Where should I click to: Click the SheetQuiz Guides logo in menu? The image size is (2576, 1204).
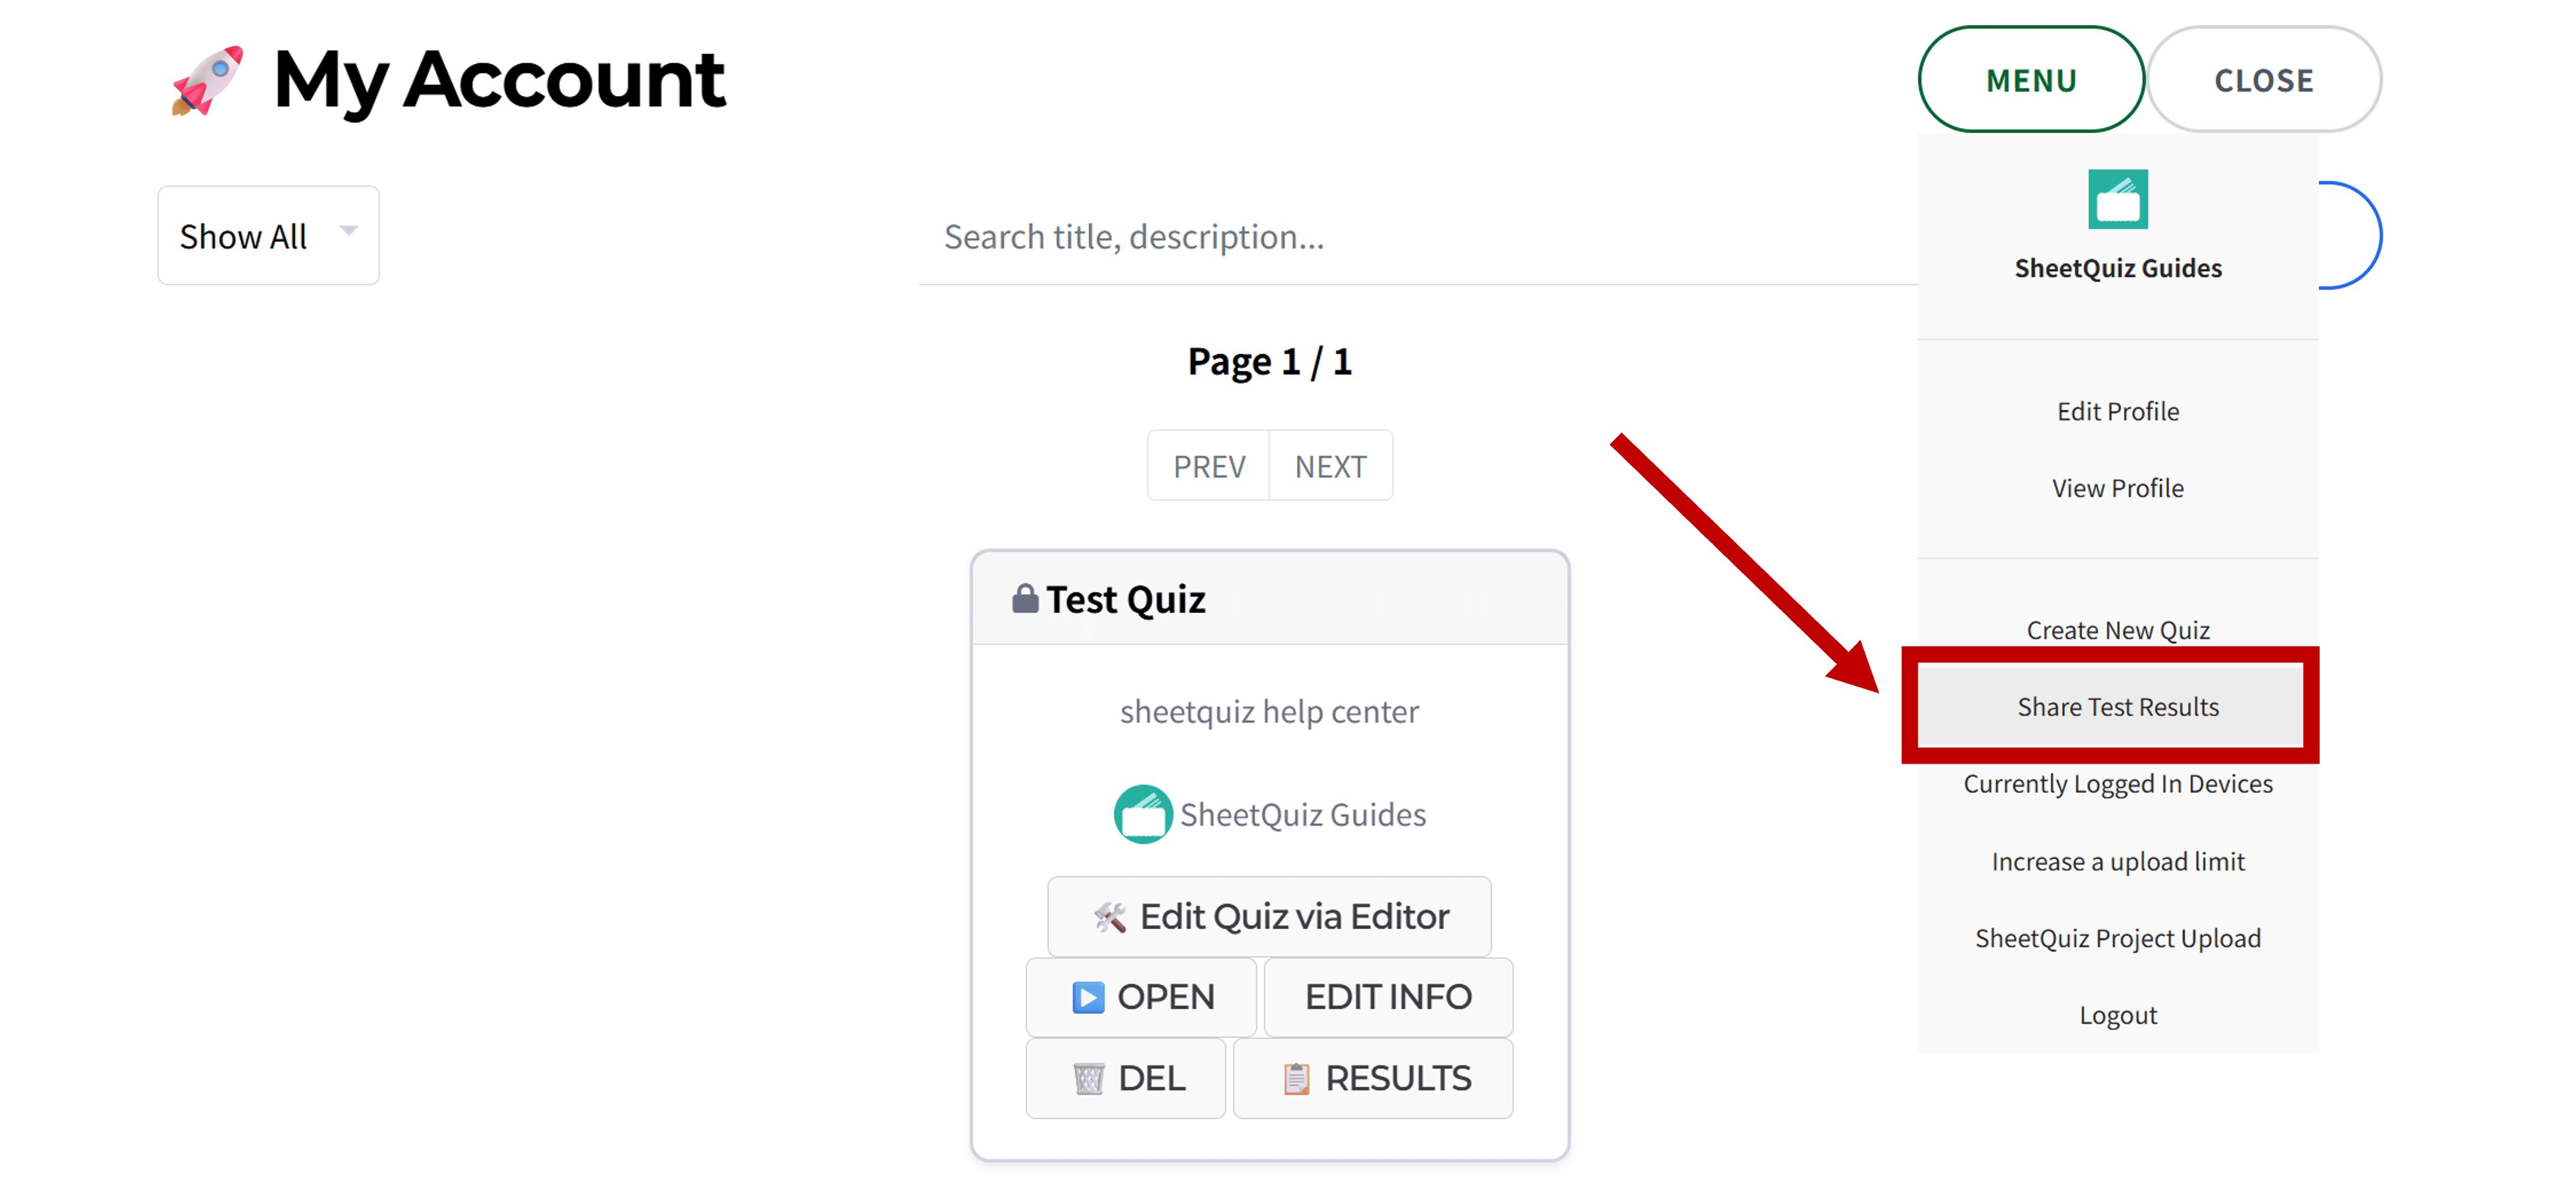point(2117,199)
